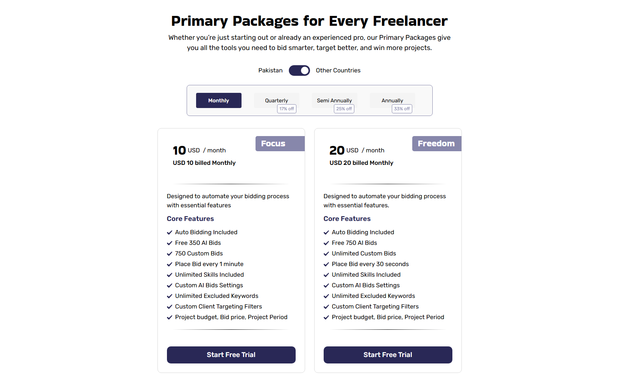The width and height of the screenshot is (625, 379).
Task: Click checkmark next to Unlimited Custom Bids
Action: 326,254
